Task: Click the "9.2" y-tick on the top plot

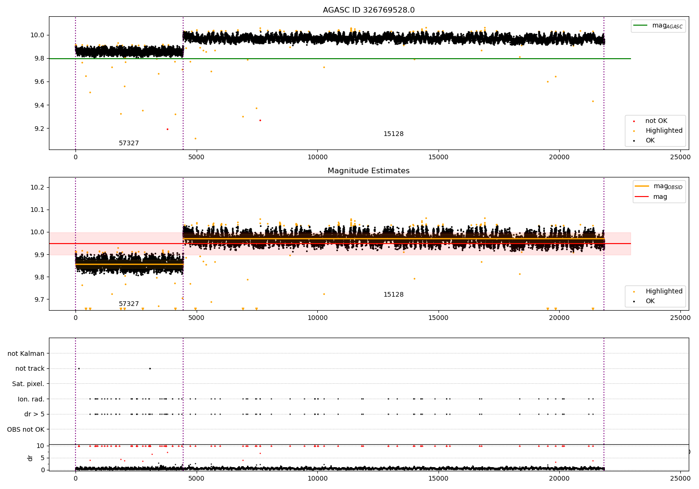Action: 39,129
